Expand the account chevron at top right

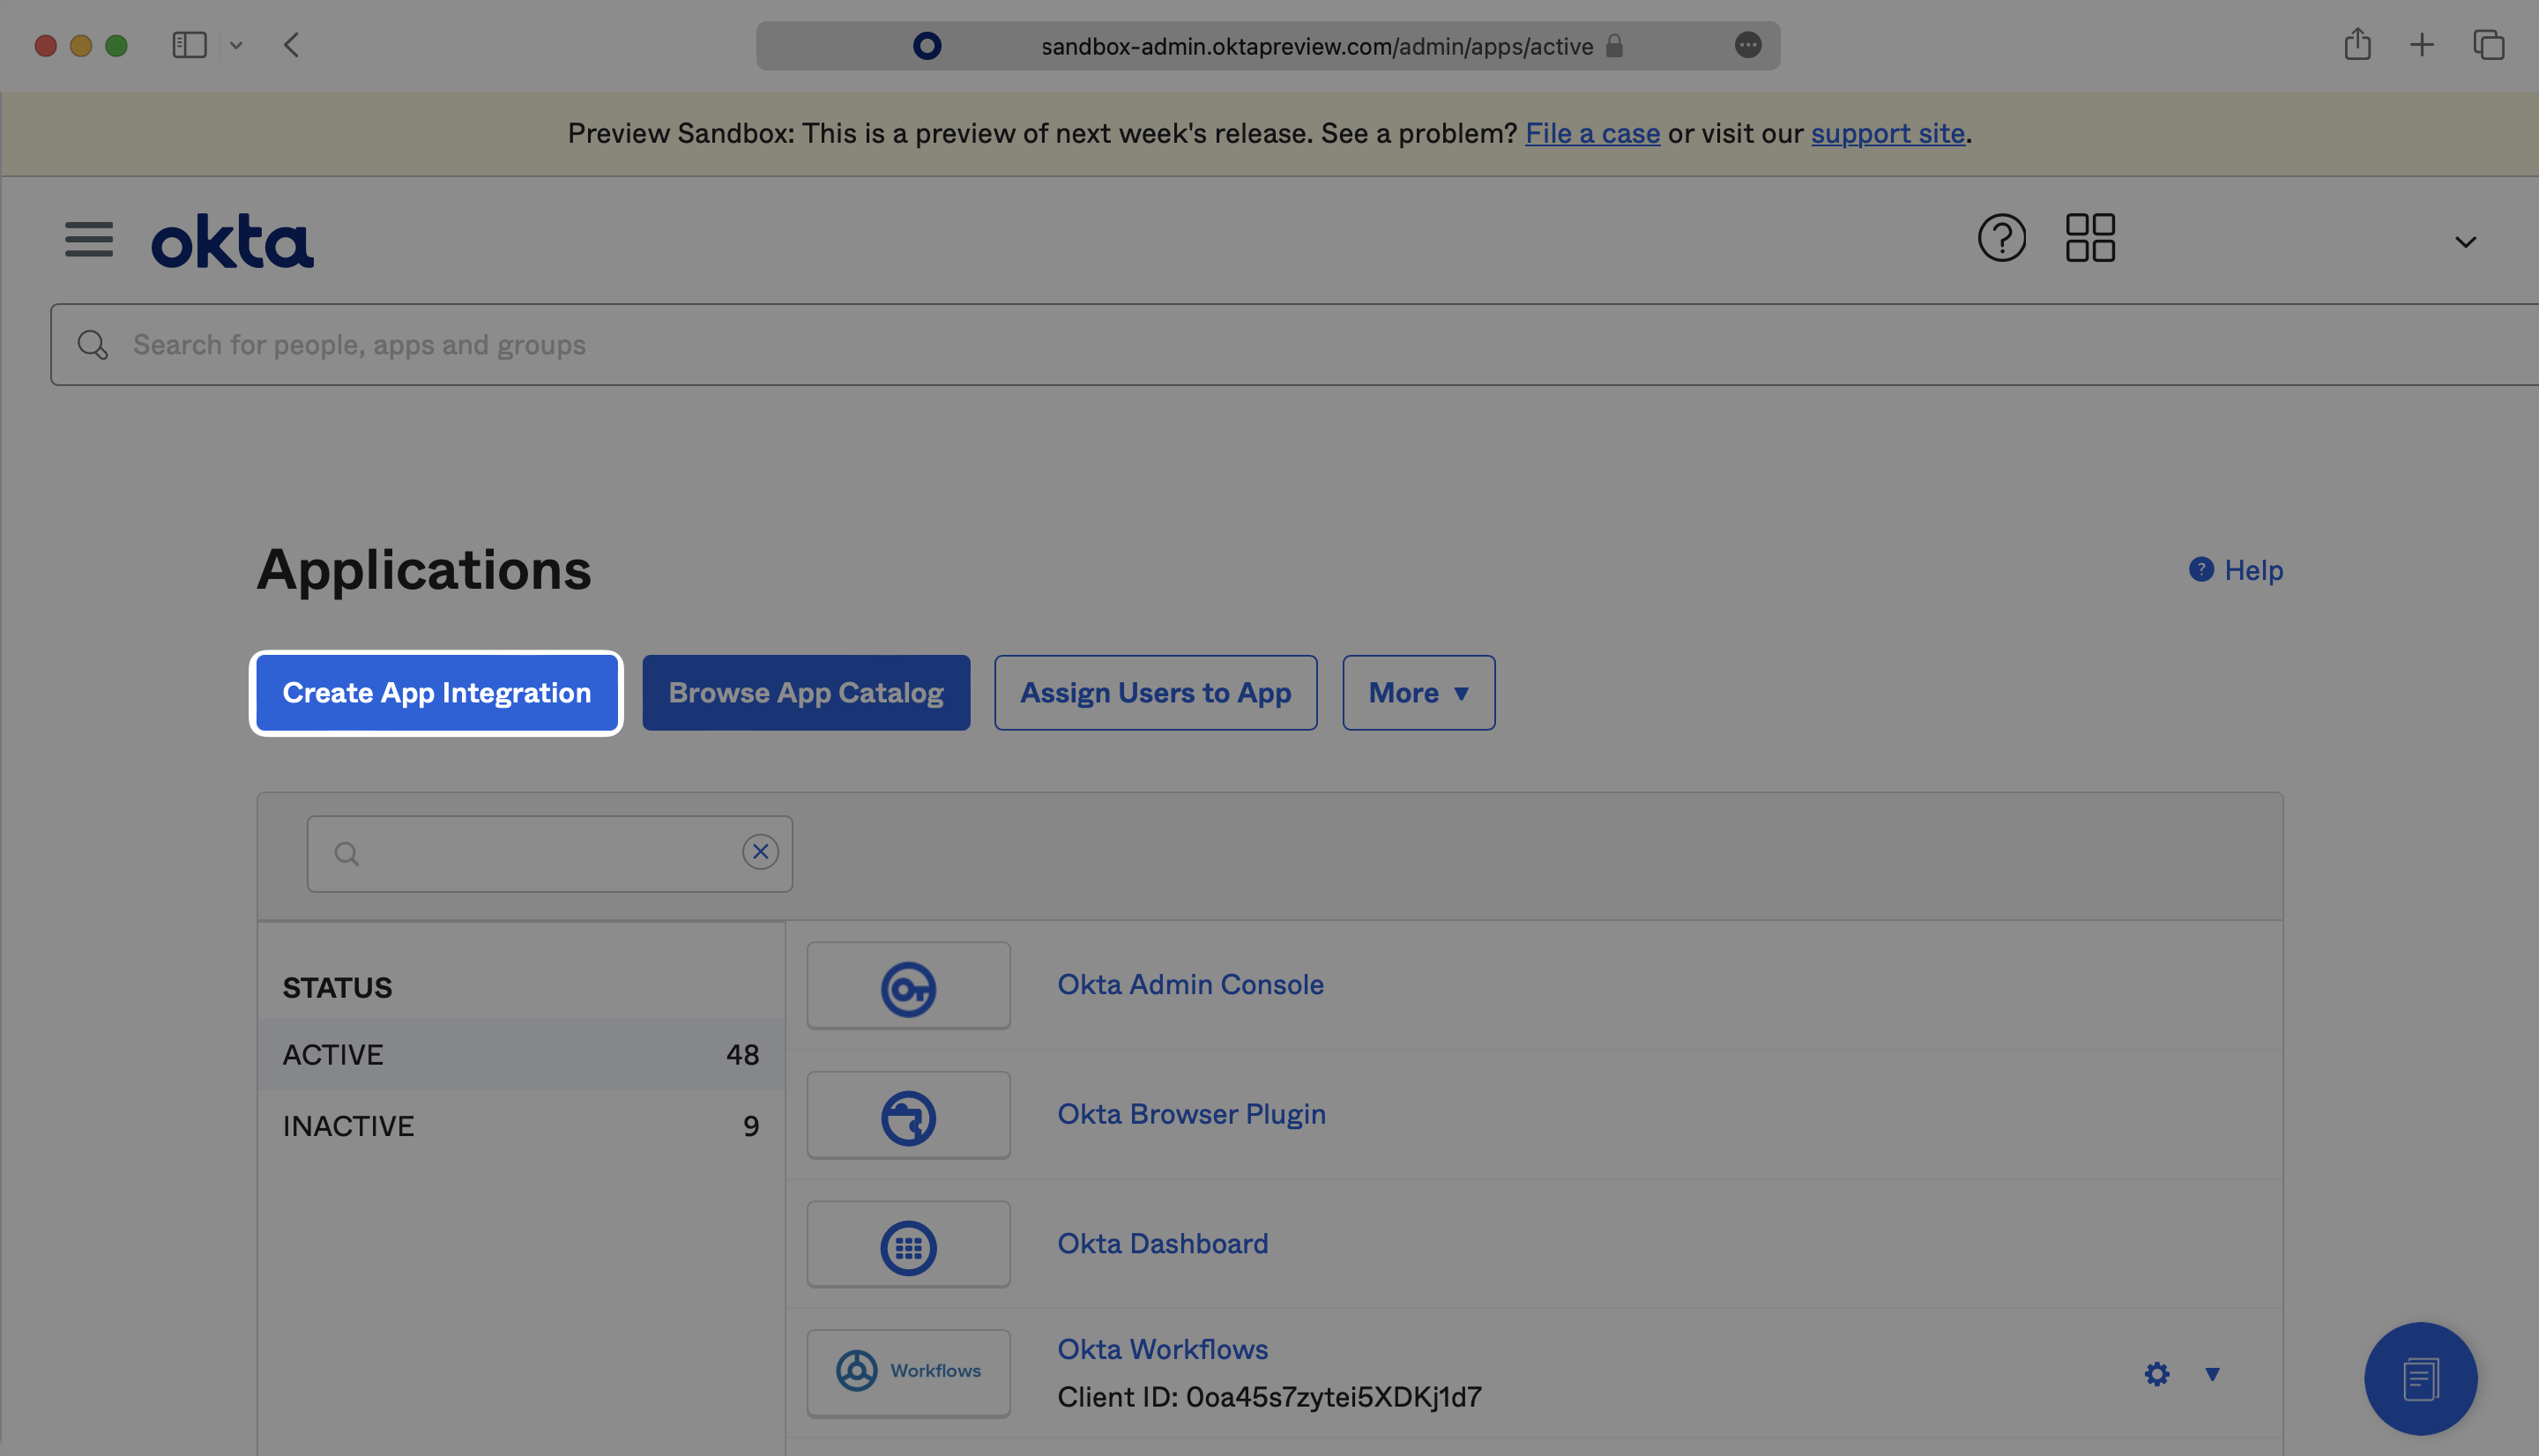[2464, 241]
